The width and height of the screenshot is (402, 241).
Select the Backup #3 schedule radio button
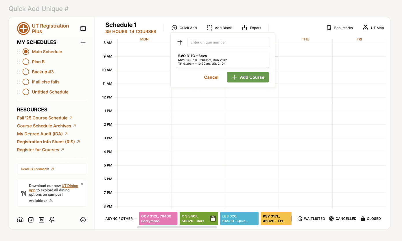tap(26, 72)
